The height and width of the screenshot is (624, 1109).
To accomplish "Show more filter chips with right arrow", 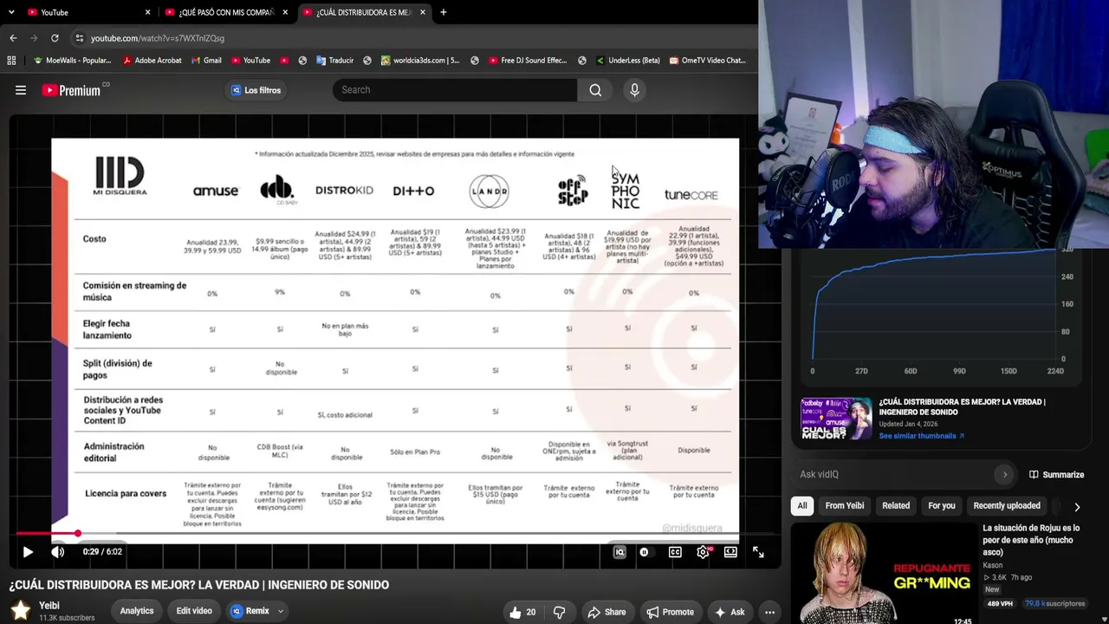I will 1077,506.
